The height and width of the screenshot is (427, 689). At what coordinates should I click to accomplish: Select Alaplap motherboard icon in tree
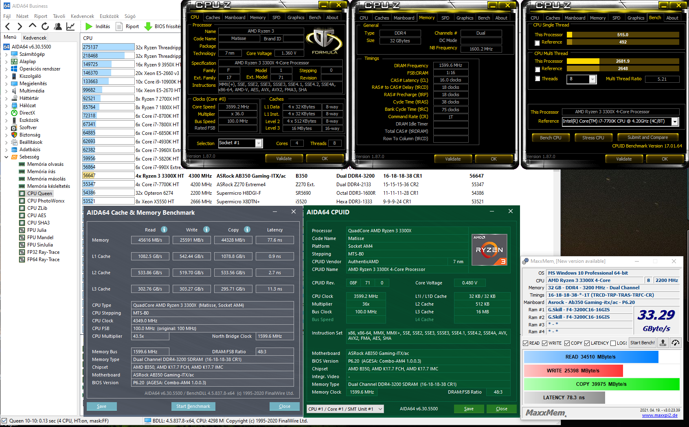[x=15, y=62]
